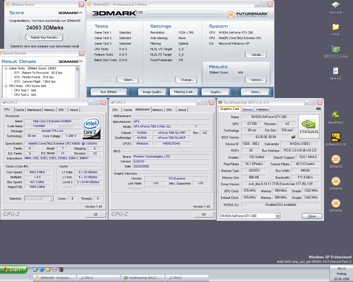Image resolution: width=353 pixels, height=282 pixels.
Task: Click Submit Your Results button
Action: [x=45, y=37]
